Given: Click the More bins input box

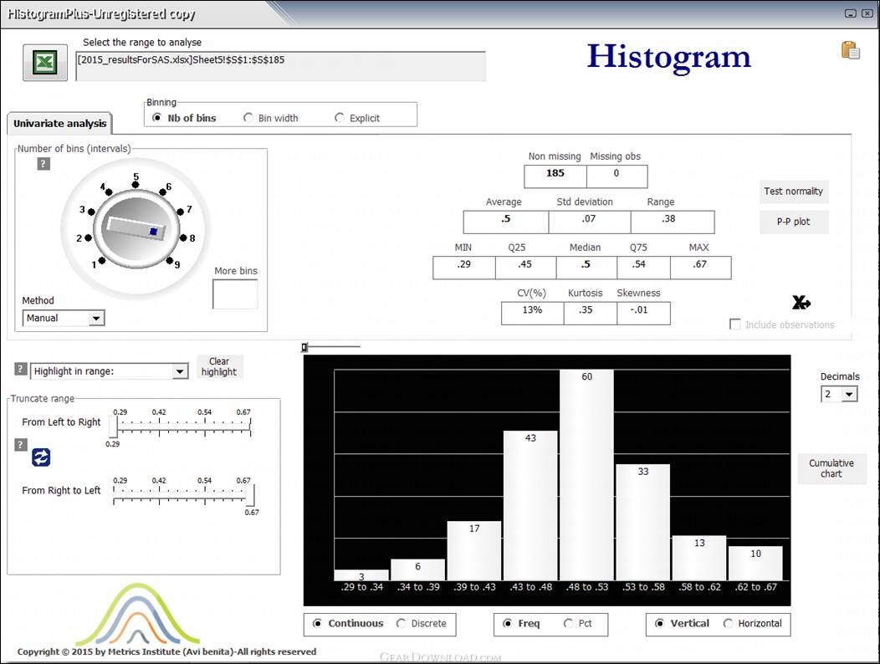Looking at the screenshot, I should tap(235, 294).
